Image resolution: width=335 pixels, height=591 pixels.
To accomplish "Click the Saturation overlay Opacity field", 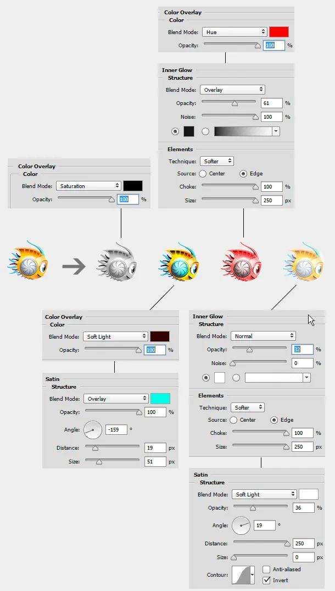I will point(128,199).
